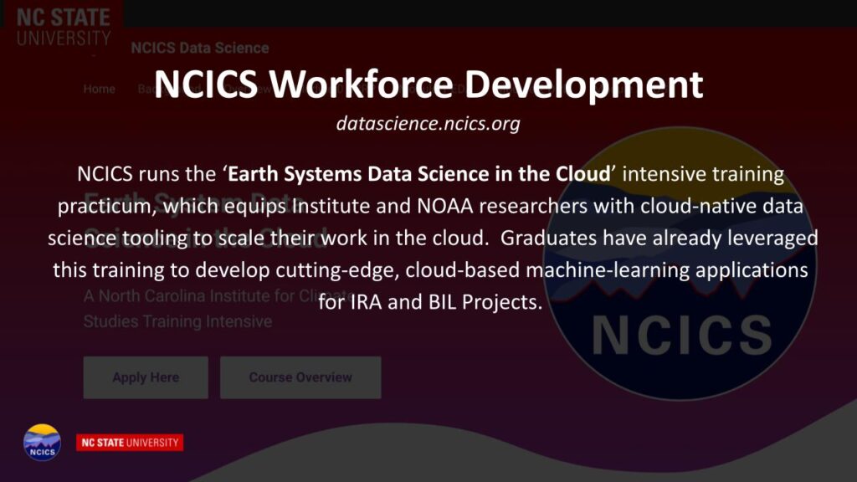Screen dimensions: 857x482
Task: Click the Apply Here button
Action: (146, 377)
